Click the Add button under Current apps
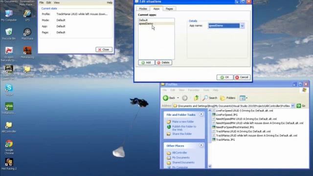This screenshot has width=313, height=176. coord(146,63)
